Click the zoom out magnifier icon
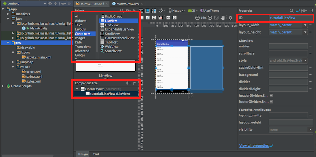Viewport: 316px width, 157px height. [x=197, y=18]
